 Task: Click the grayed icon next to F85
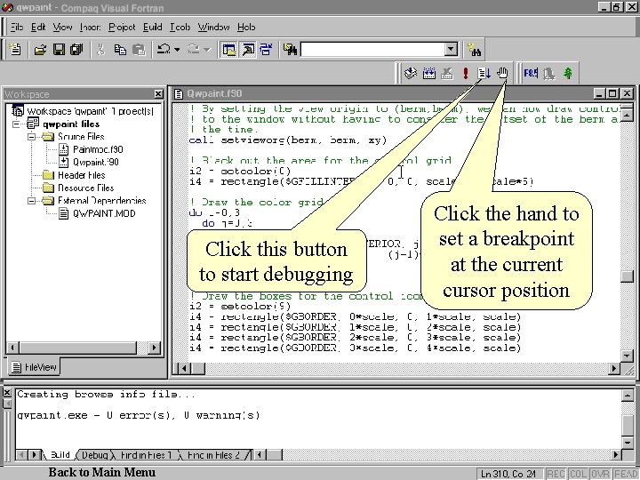point(549,74)
